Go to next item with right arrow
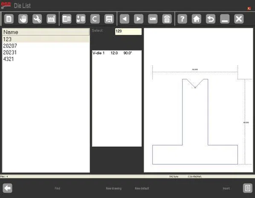This screenshot has height=198, width=255. point(139,19)
